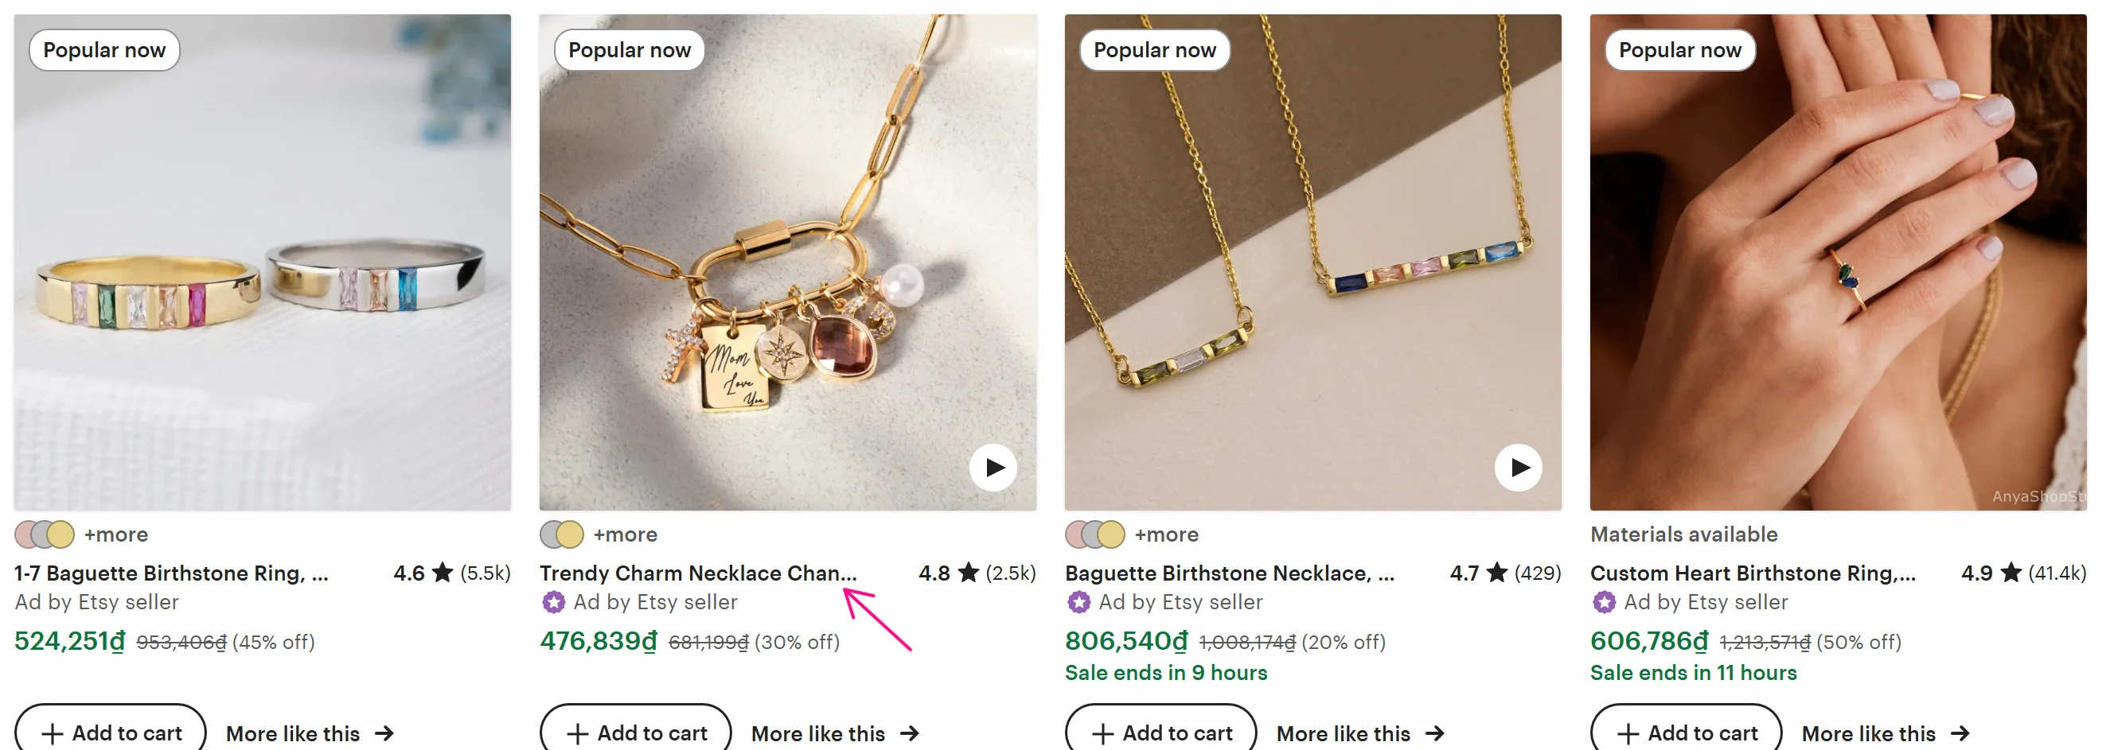
Task: Play video on Trendy Charm Necklace listing
Action: (993, 467)
